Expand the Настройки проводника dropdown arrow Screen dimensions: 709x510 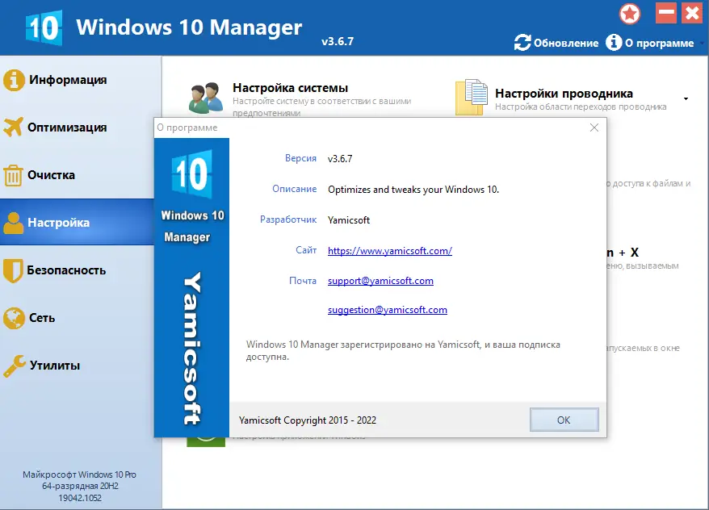tap(684, 100)
